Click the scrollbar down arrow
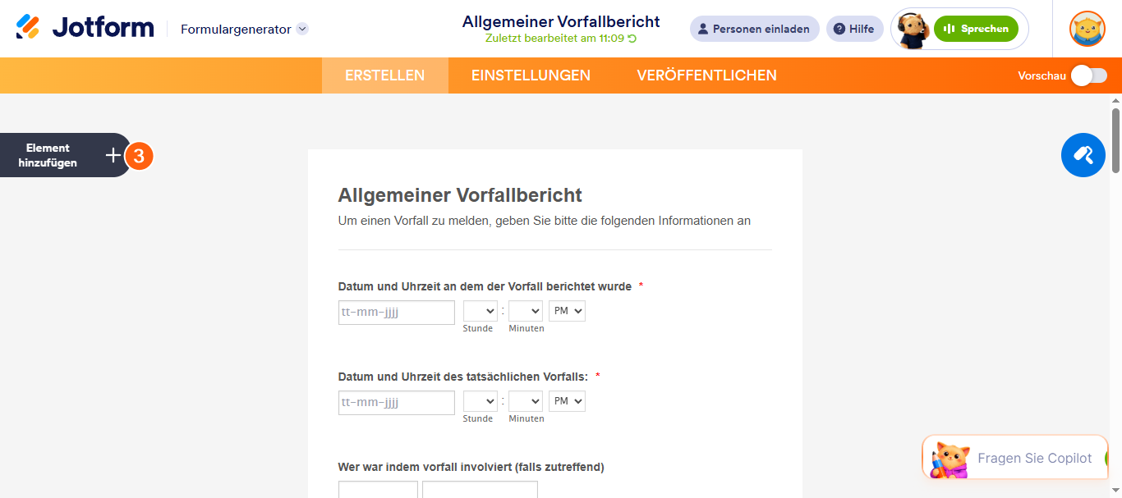Viewport: 1122px width, 498px height. point(1115,491)
